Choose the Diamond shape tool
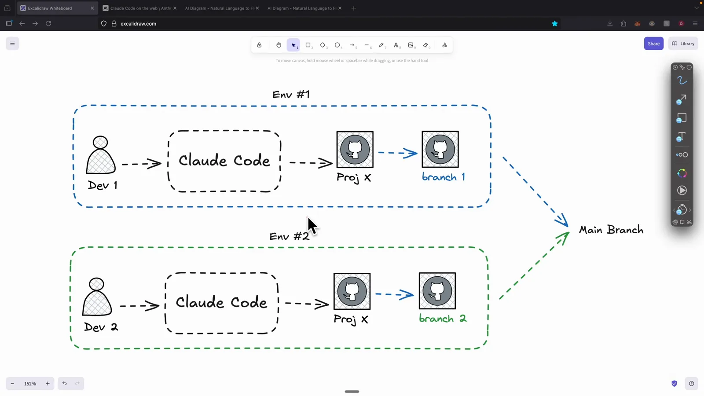This screenshot has width=704, height=396. 323,45
